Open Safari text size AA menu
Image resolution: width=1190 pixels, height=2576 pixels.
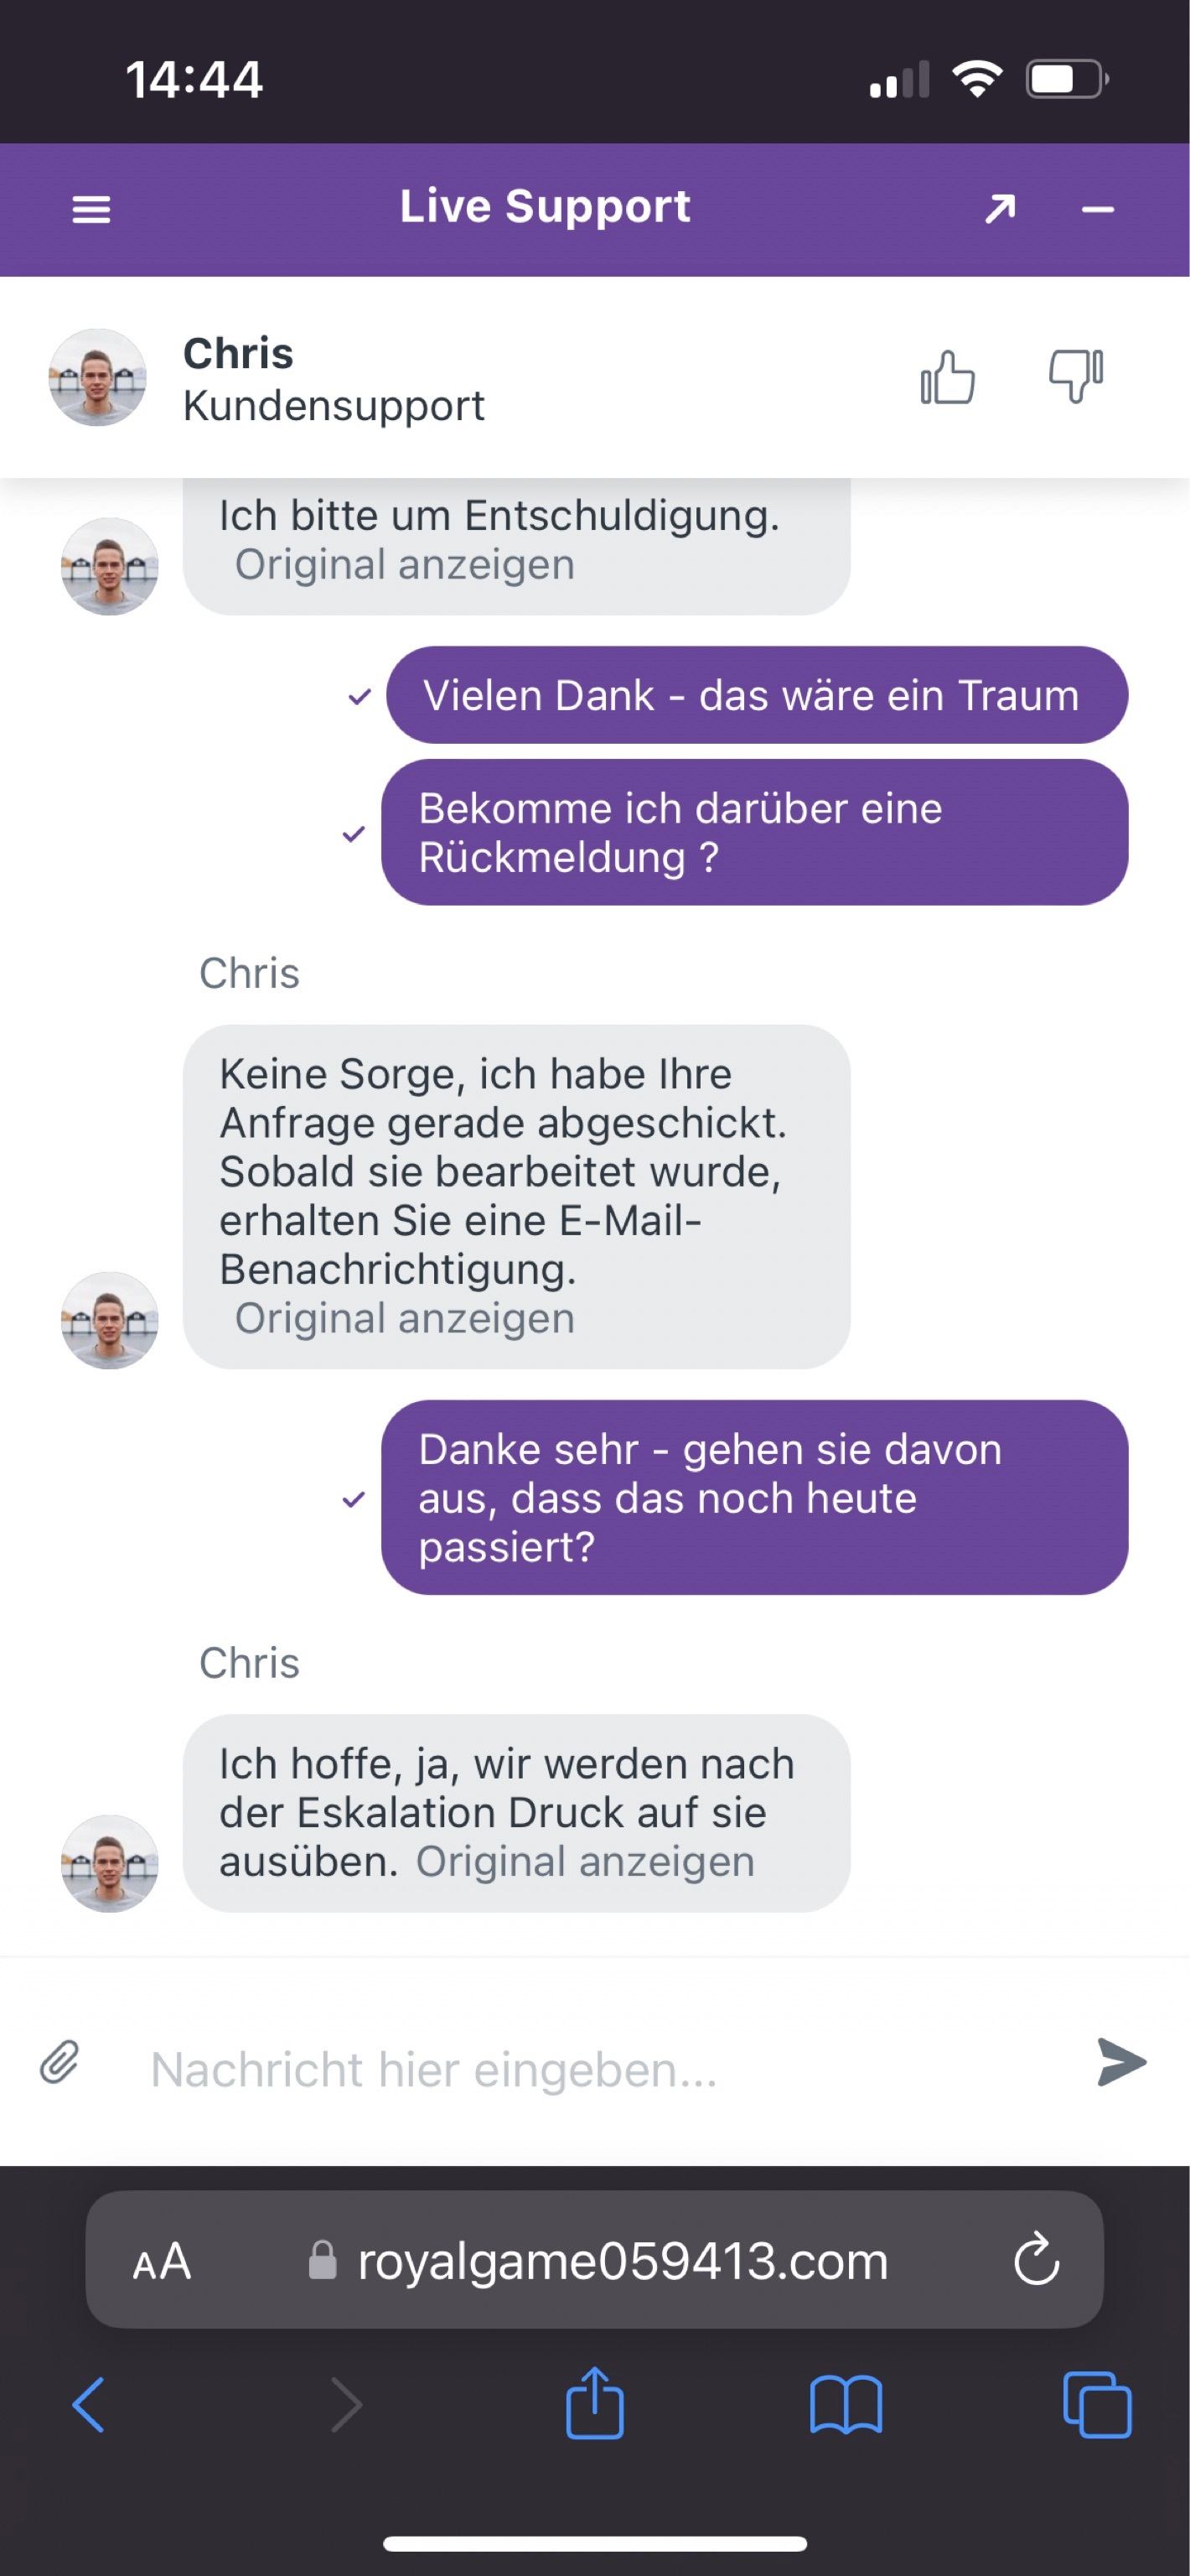click(x=162, y=2260)
